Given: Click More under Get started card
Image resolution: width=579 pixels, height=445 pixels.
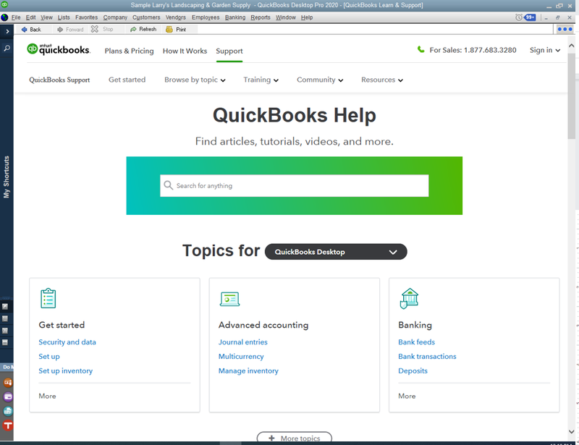Looking at the screenshot, I should click(x=47, y=396).
